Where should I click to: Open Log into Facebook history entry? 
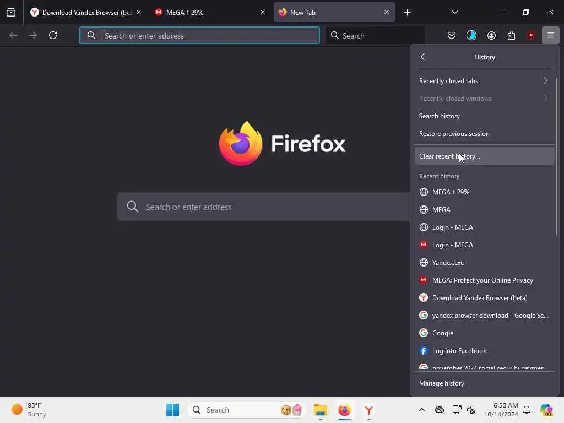[484, 350]
